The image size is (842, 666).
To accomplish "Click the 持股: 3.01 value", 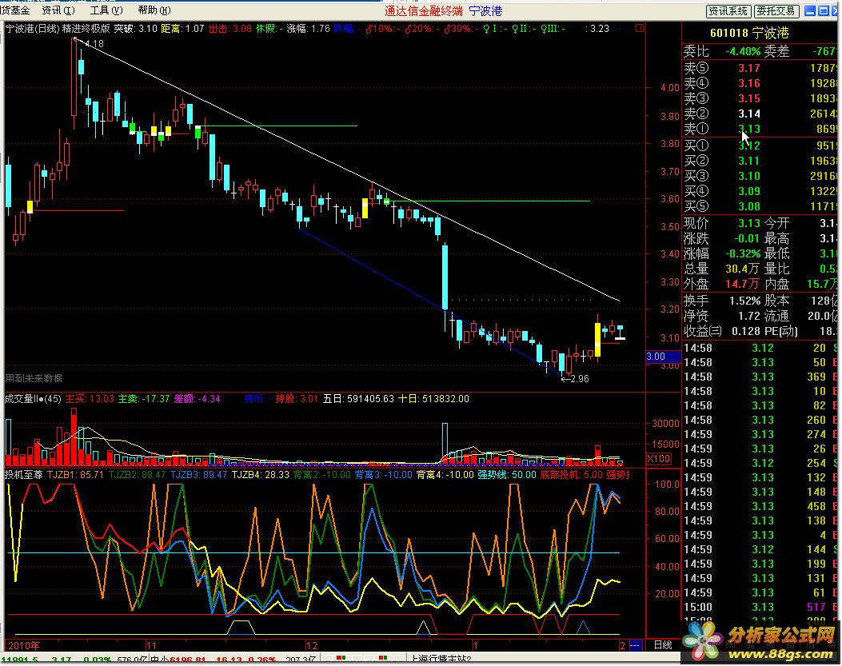I will [x=297, y=399].
